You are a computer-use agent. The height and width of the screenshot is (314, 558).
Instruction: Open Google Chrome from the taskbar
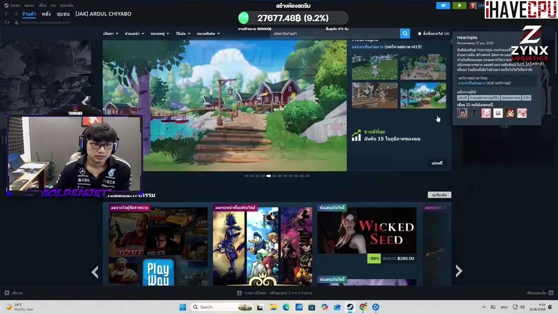(x=363, y=307)
